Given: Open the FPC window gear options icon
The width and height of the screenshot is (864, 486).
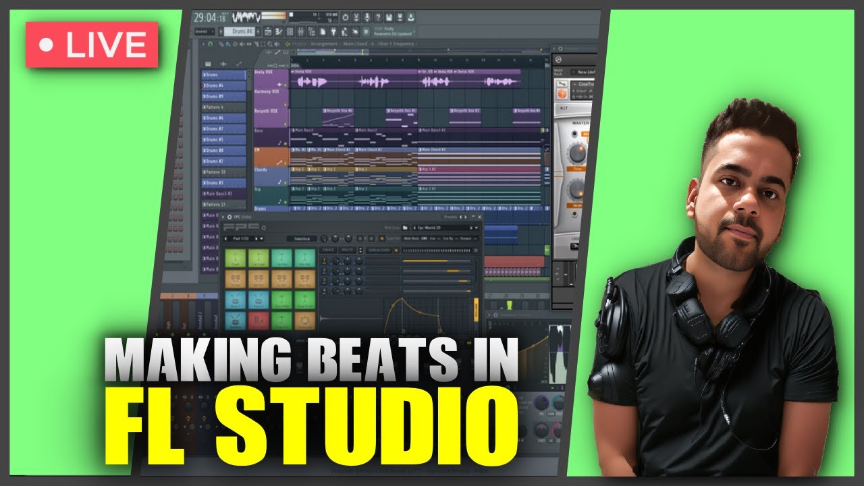Looking at the screenshot, I should point(230,217).
